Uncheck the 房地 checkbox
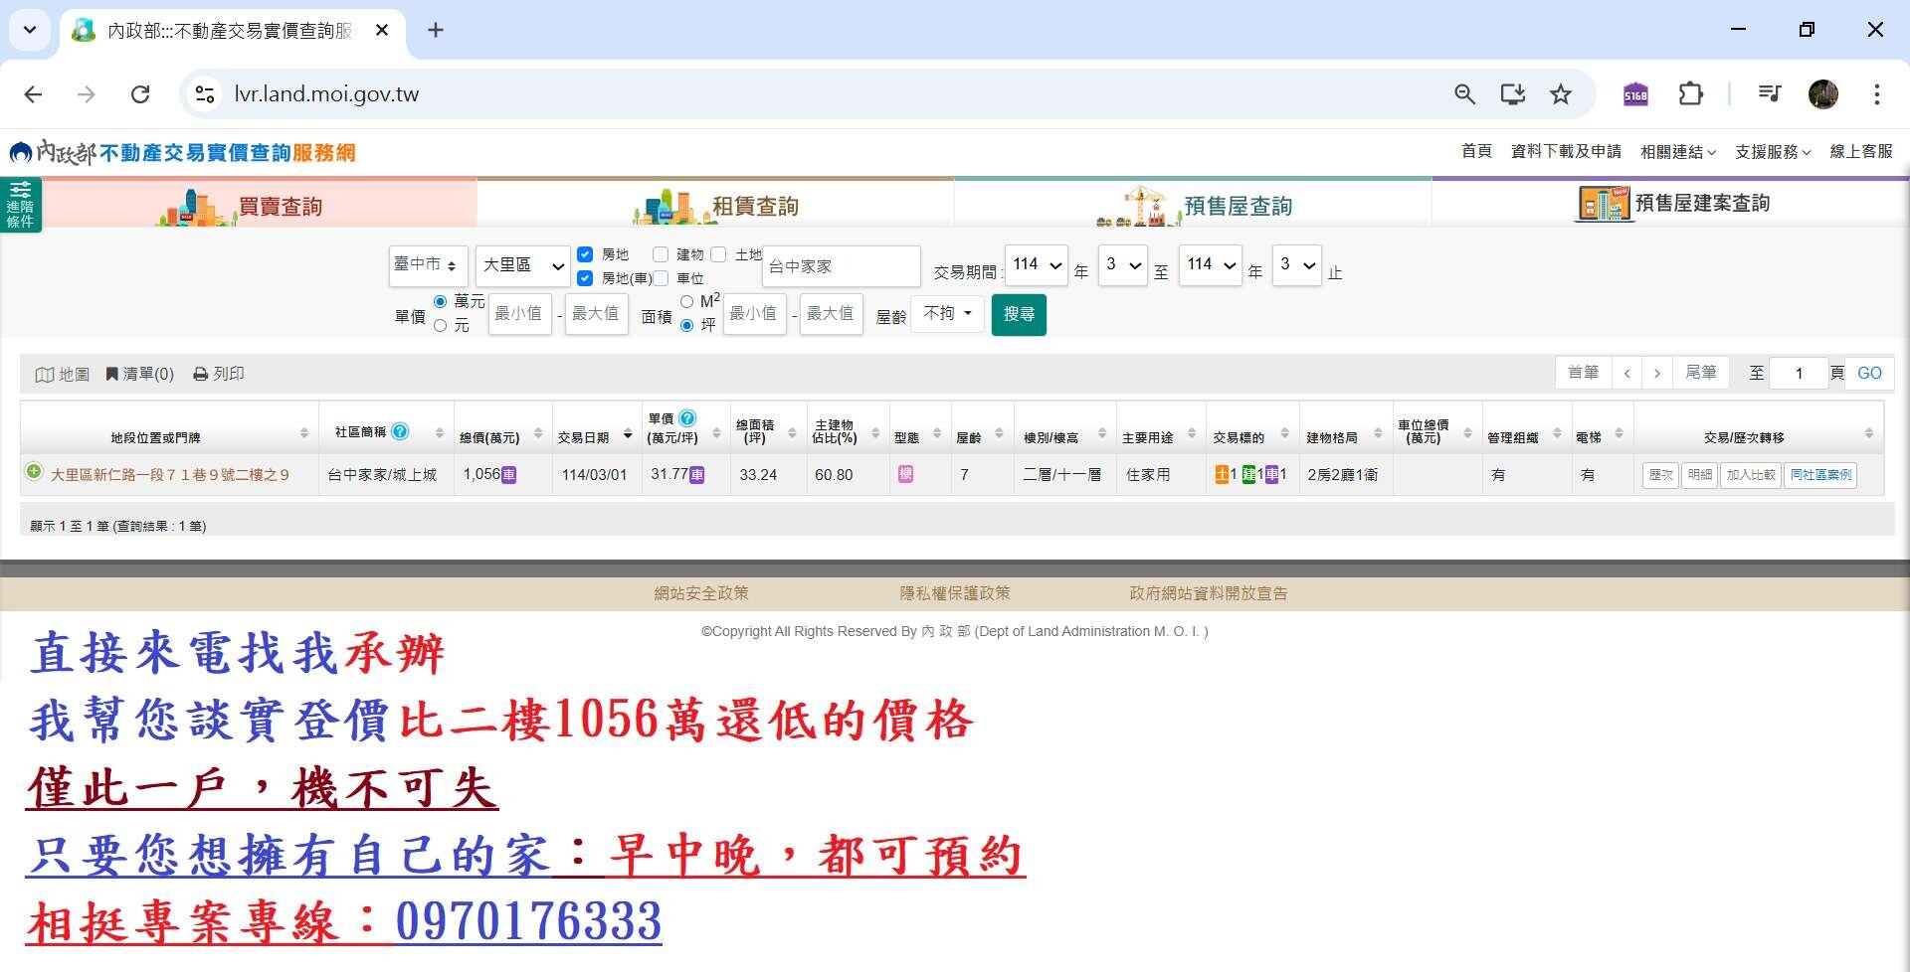This screenshot has height=972, width=1910. tap(585, 254)
